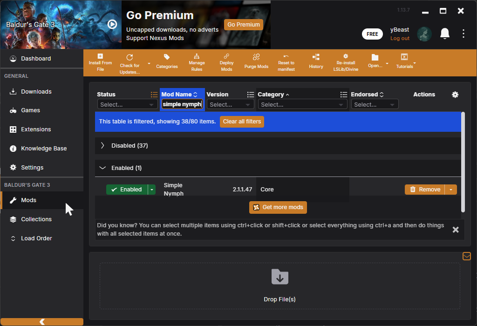The width and height of the screenshot is (477, 326).
Task: Open the Downloads sidebar item
Action: click(x=41, y=92)
